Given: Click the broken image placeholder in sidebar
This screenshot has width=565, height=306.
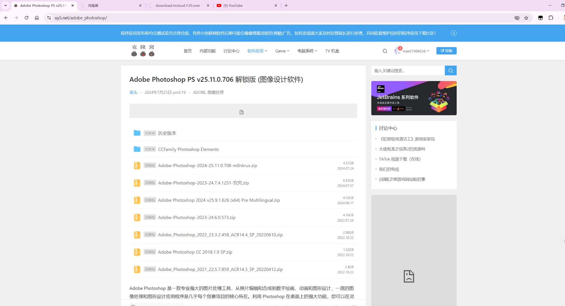Looking at the screenshot, I should coord(409,276).
